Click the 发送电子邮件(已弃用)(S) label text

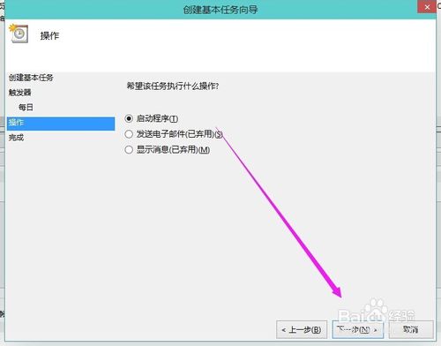click(x=180, y=134)
